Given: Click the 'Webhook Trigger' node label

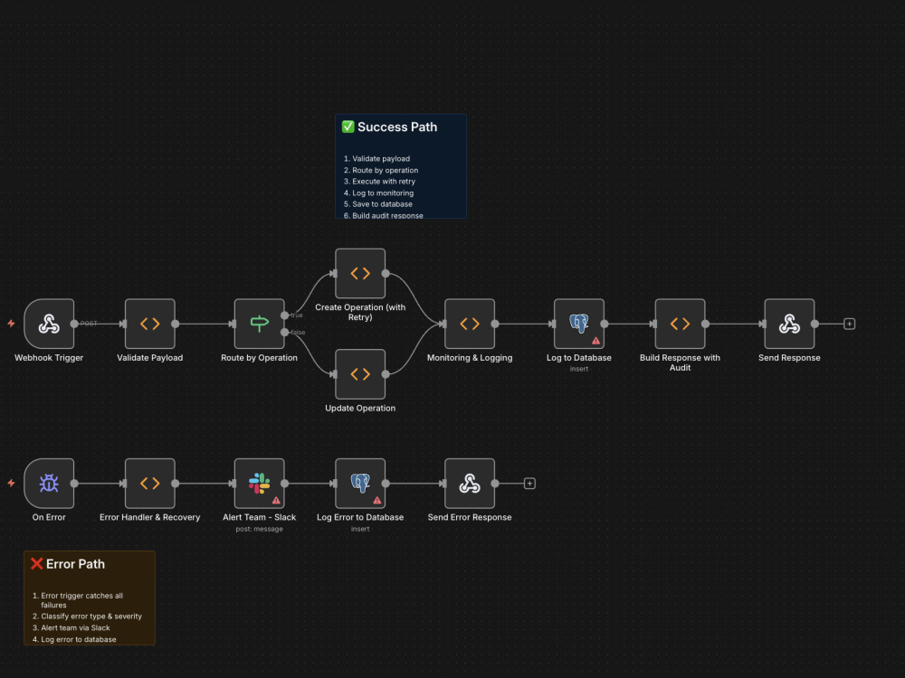Looking at the screenshot, I should (49, 358).
